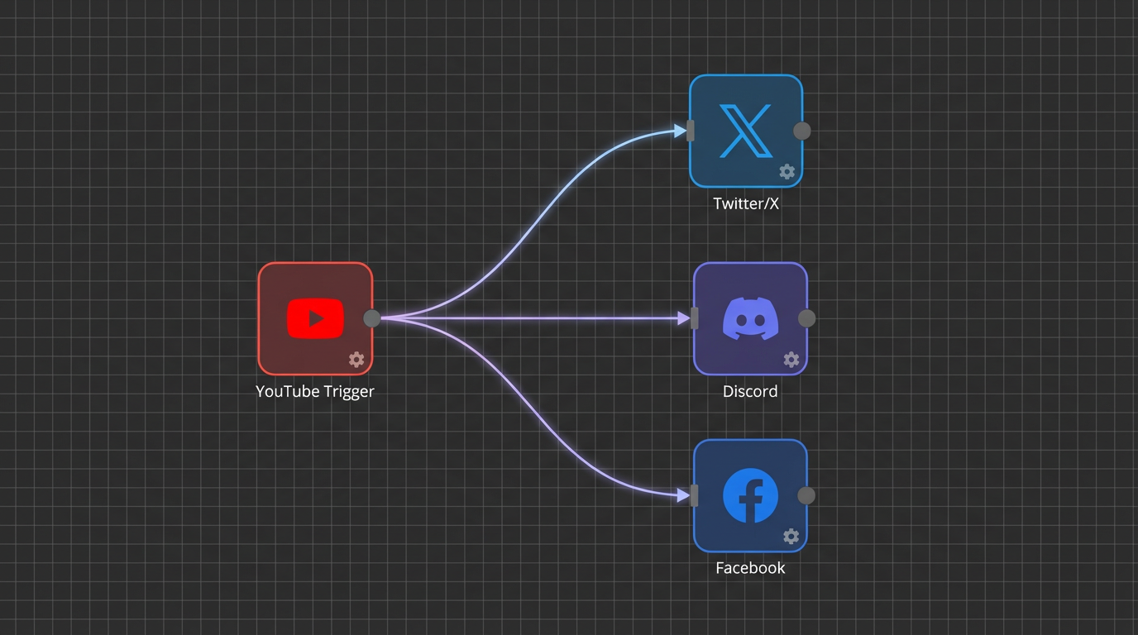The height and width of the screenshot is (635, 1138).
Task: Click the input port on the Facebook node
Action: 695,496
